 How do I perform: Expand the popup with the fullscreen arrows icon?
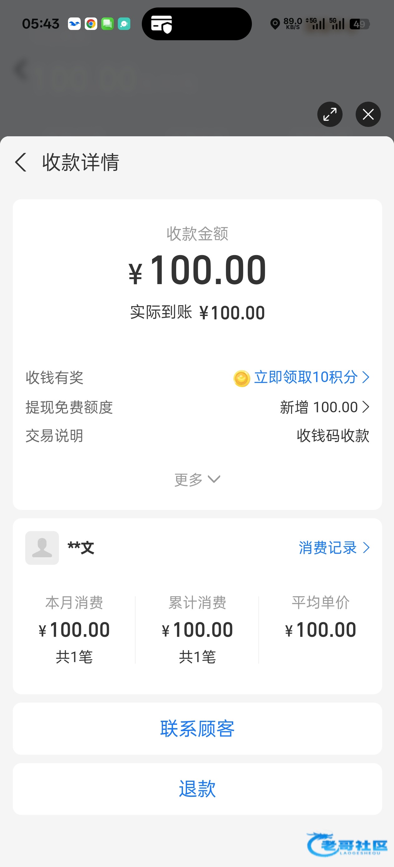(330, 114)
